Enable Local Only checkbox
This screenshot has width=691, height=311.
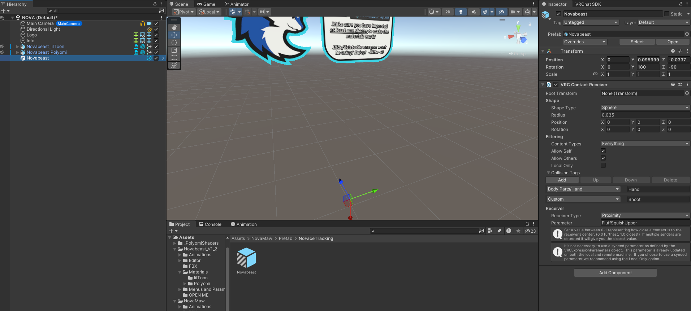[603, 165]
